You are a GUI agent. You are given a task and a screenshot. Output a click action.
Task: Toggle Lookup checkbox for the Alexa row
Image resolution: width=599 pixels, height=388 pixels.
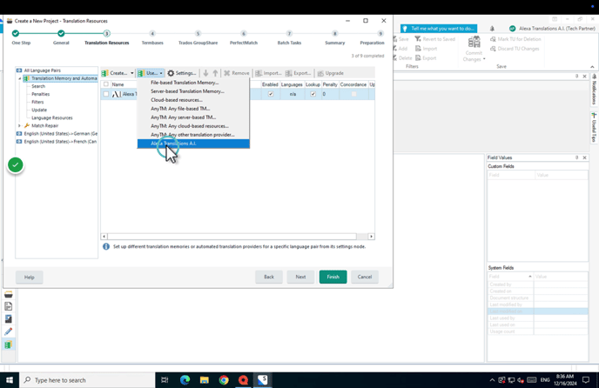[313, 94]
